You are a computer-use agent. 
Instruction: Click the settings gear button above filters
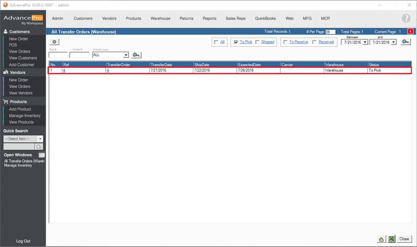[x=54, y=42]
